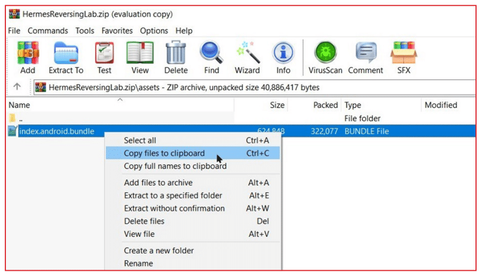The image size is (482, 275).
Task: Choose Create a new folder
Action: [x=193, y=251]
